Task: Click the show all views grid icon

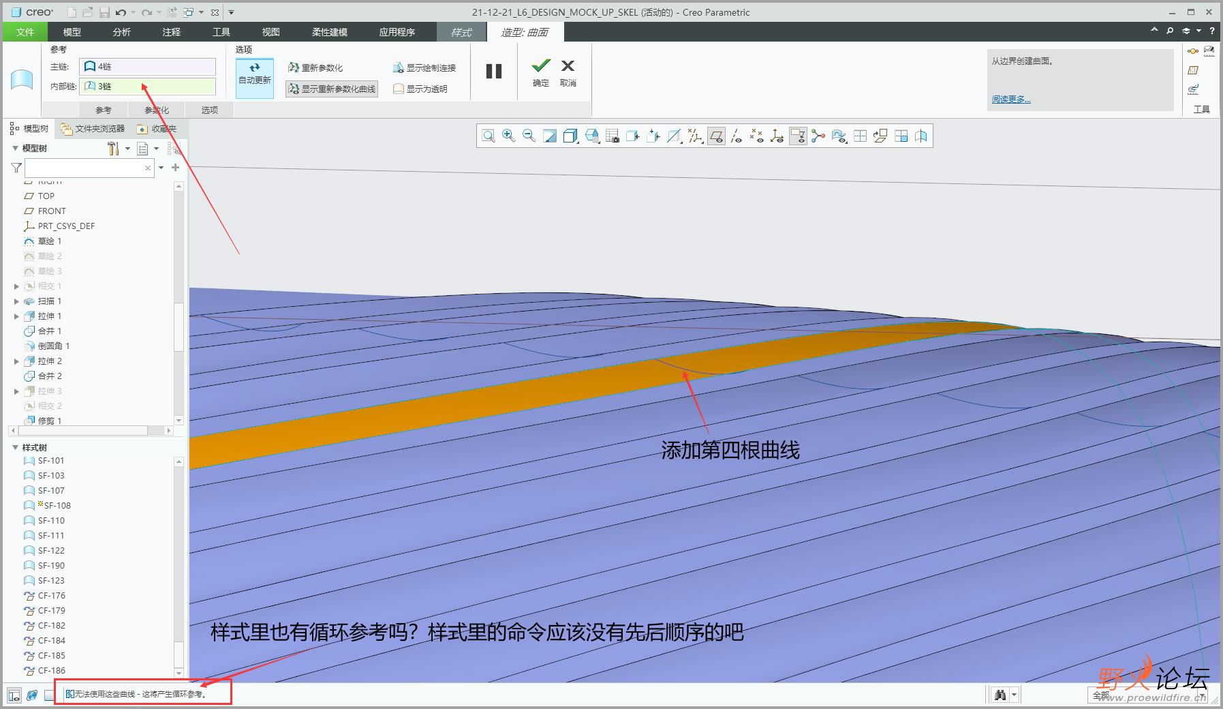Action: point(860,136)
